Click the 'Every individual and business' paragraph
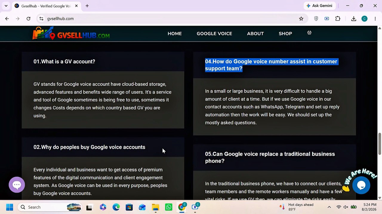382x214 pixels. click(100, 182)
